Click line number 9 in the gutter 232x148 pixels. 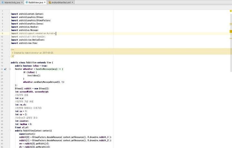(2, 33)
